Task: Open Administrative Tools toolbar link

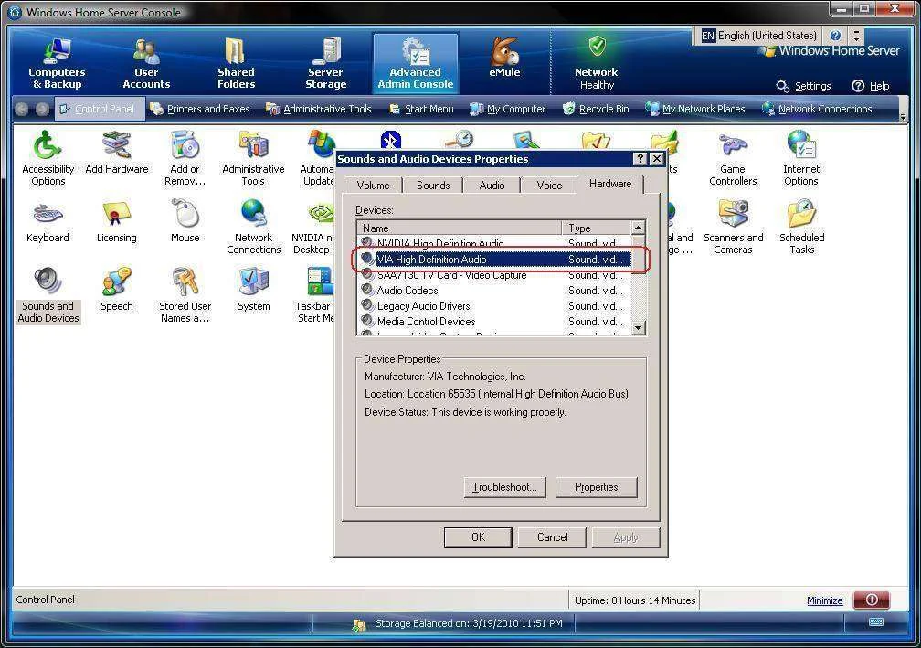Action: click(320, 109)
